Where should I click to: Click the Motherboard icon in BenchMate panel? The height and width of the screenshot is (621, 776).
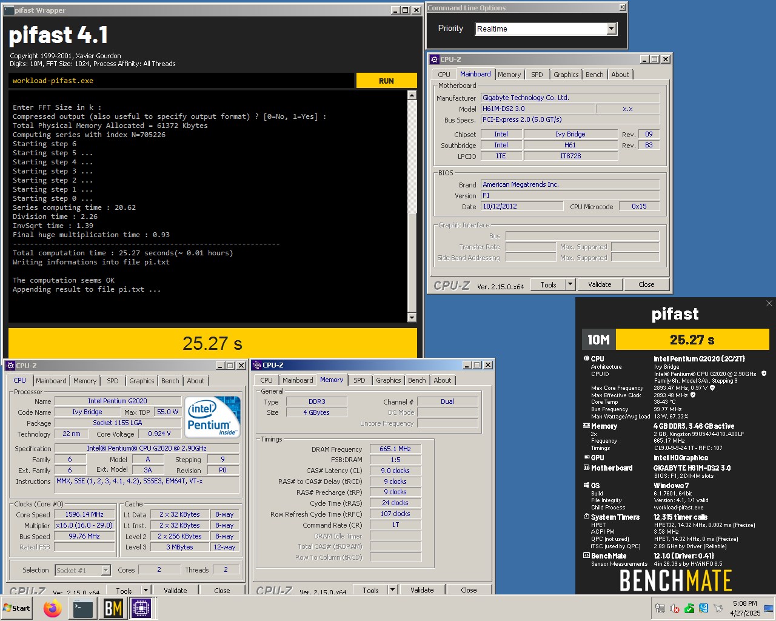(586, 468)
